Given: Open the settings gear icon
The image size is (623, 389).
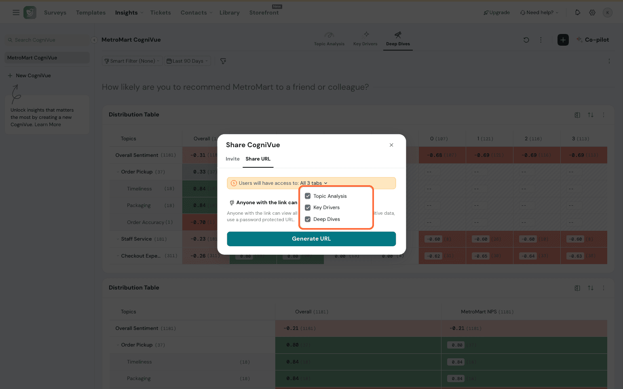Looking at the screenshot, I should 592,13.
